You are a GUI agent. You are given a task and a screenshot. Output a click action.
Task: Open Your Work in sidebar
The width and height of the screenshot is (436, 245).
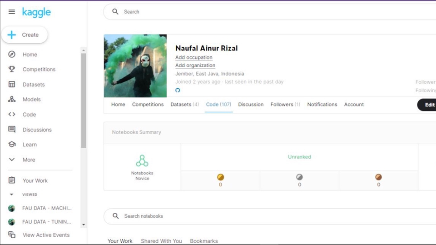[x=35, y=180]
